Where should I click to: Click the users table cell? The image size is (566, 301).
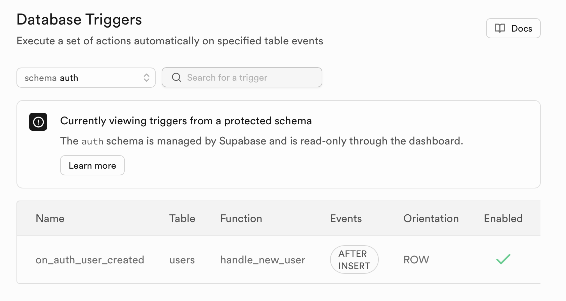(182, 260)
